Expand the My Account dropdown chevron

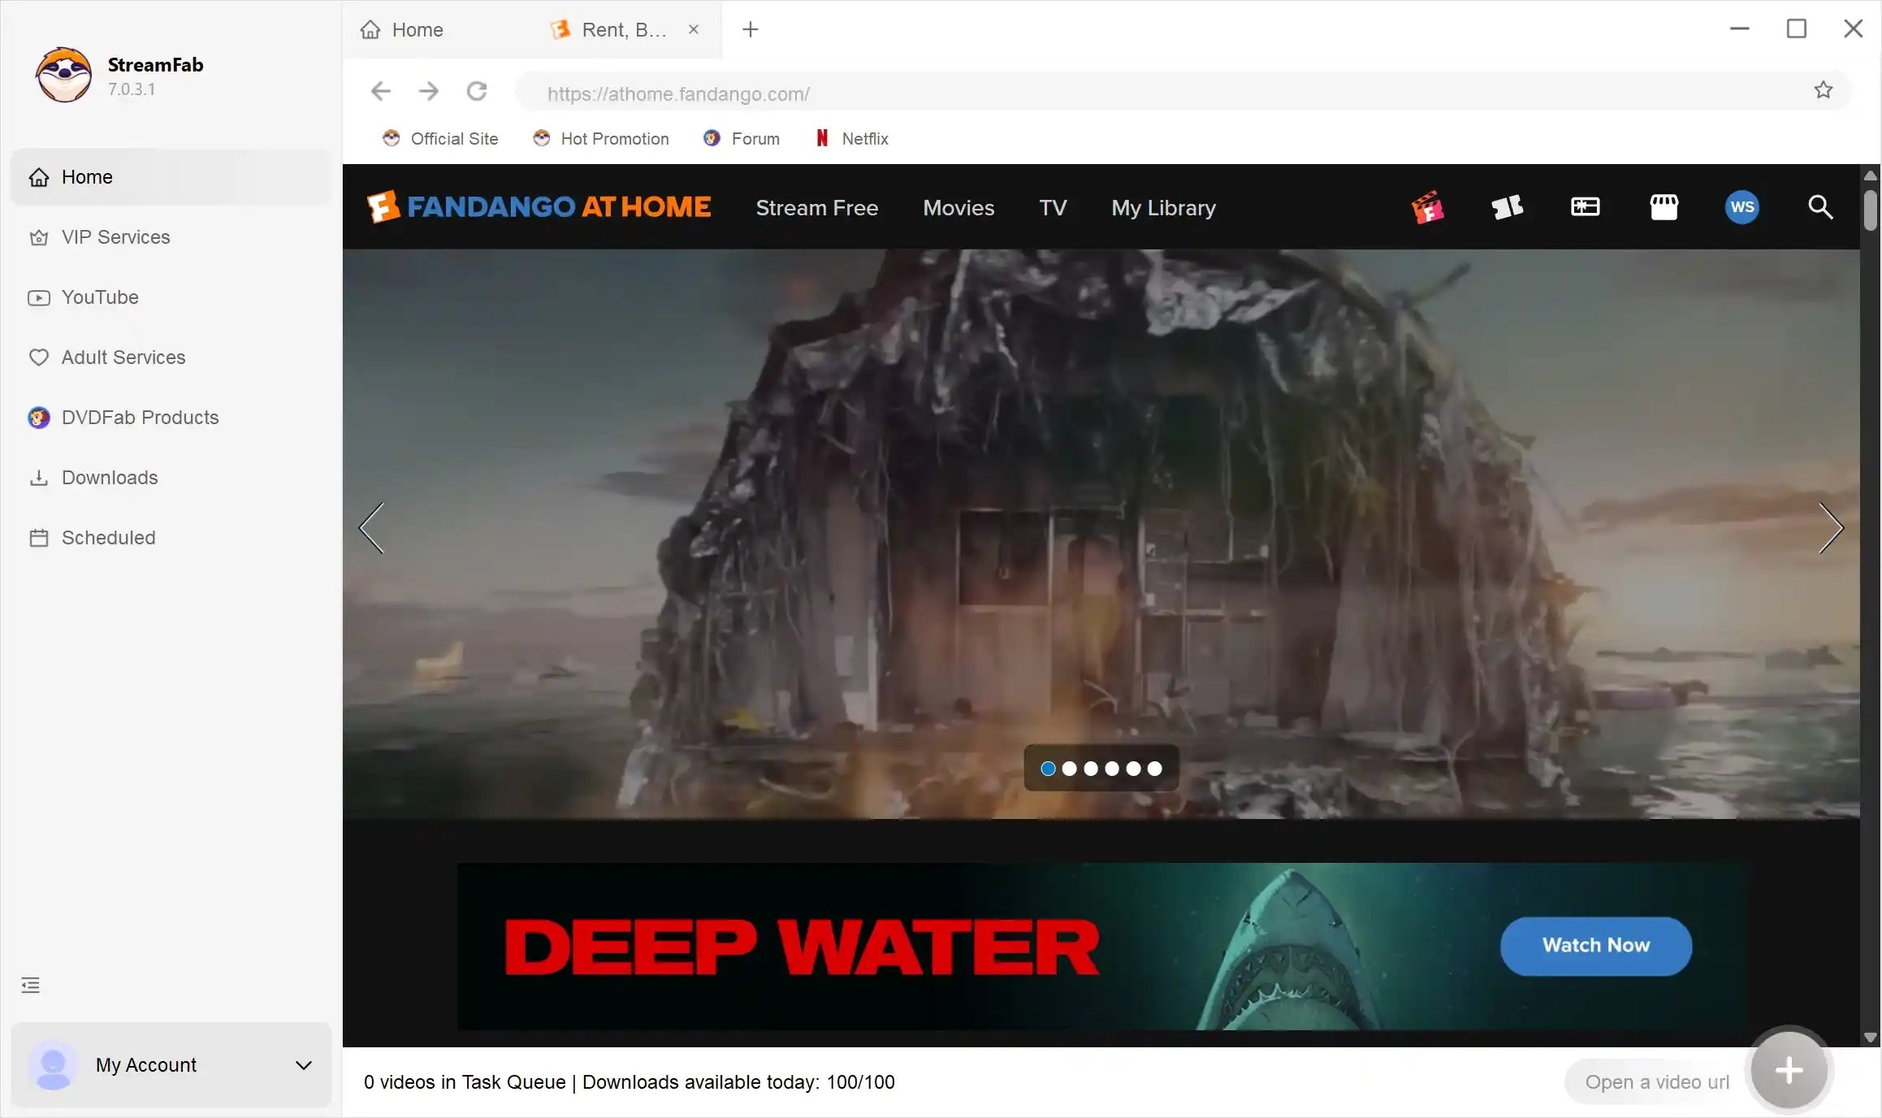304,1065
